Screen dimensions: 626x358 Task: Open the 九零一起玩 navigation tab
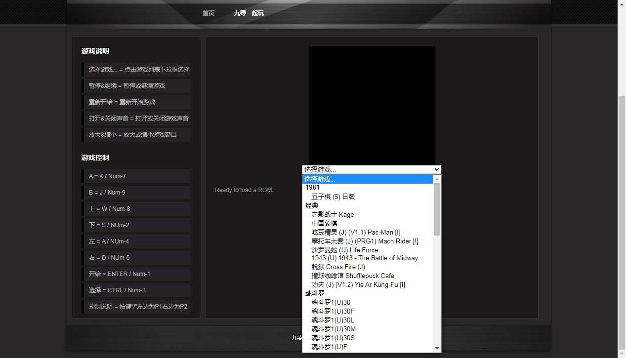point(249,13)
